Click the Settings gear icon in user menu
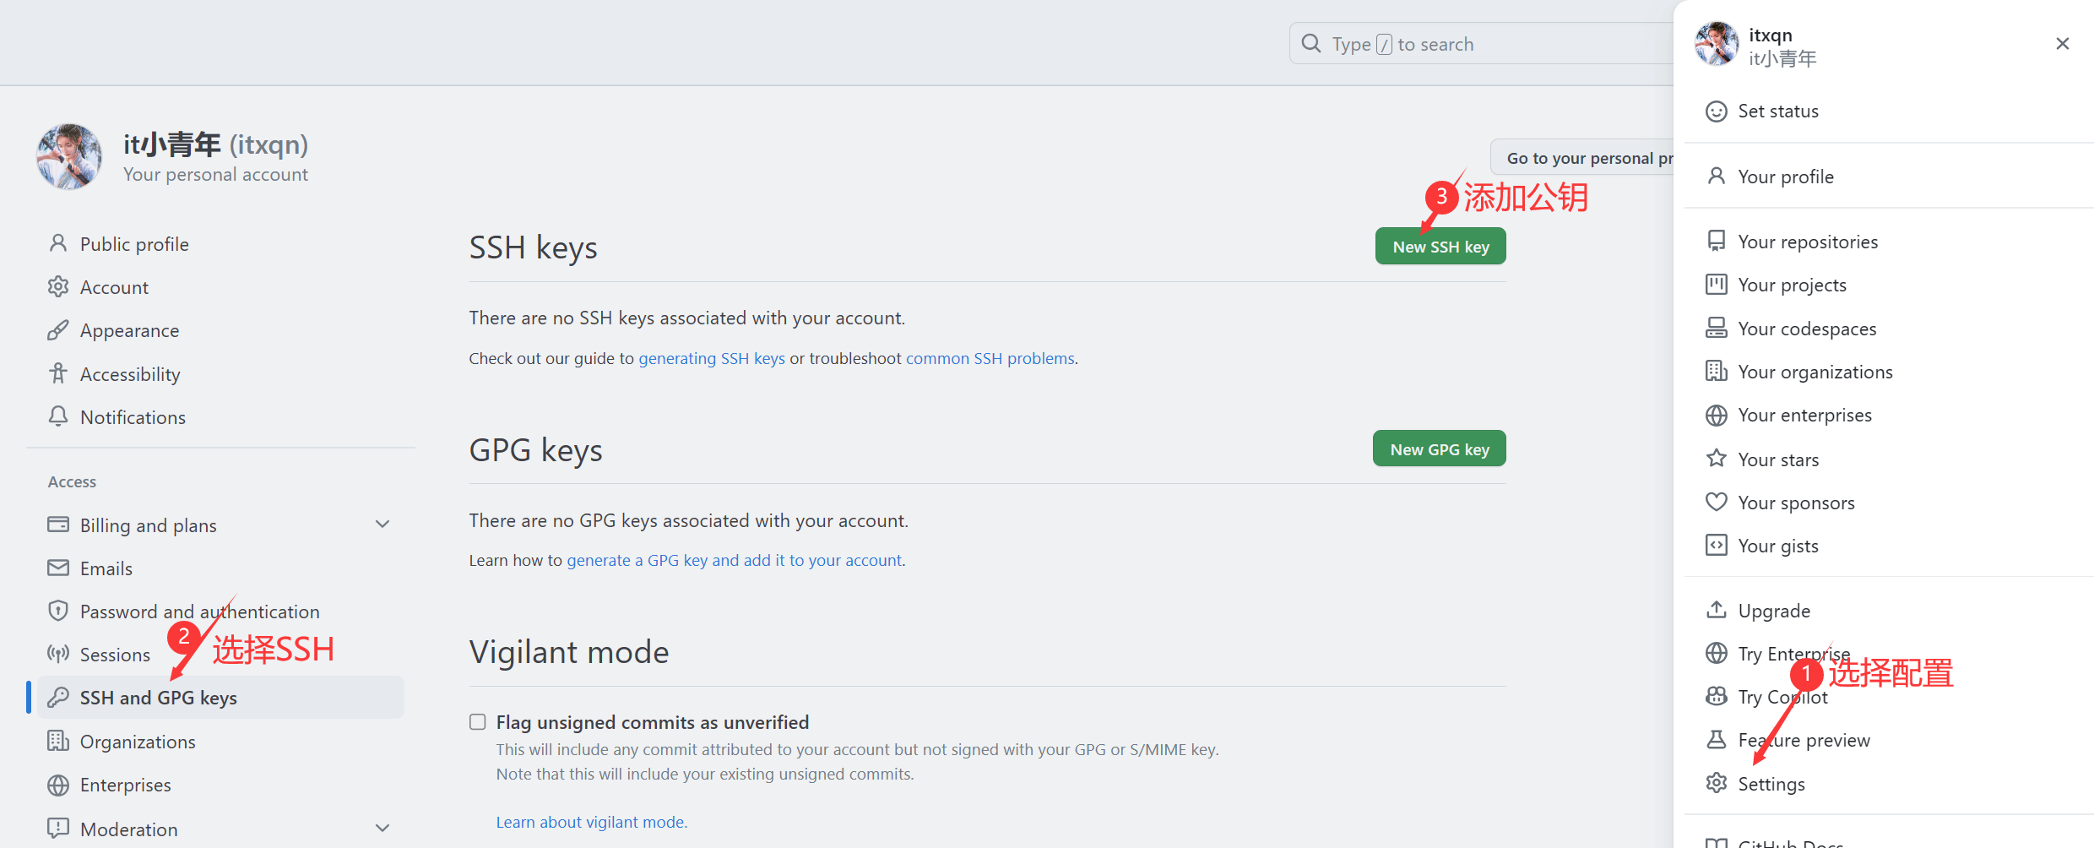This screenshot has width=2094, height=848. pyautogui.click(x=1717, y=783)
